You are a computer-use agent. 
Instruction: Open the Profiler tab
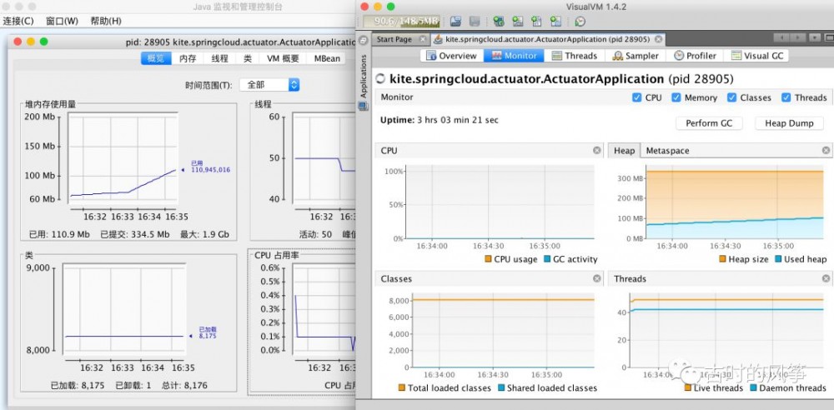pos(696,56)
